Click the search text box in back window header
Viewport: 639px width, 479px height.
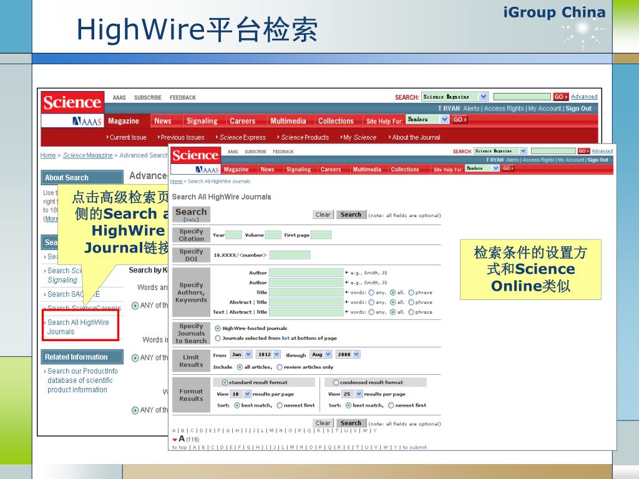pos(522,97)
